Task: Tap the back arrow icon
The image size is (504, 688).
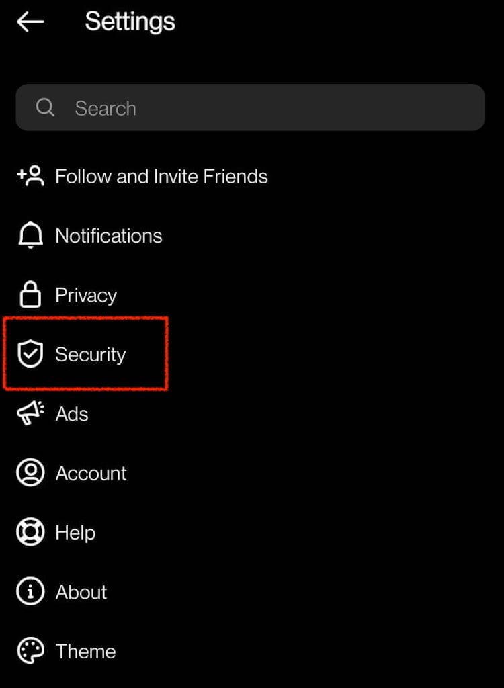Action: (x=30, y=22)
